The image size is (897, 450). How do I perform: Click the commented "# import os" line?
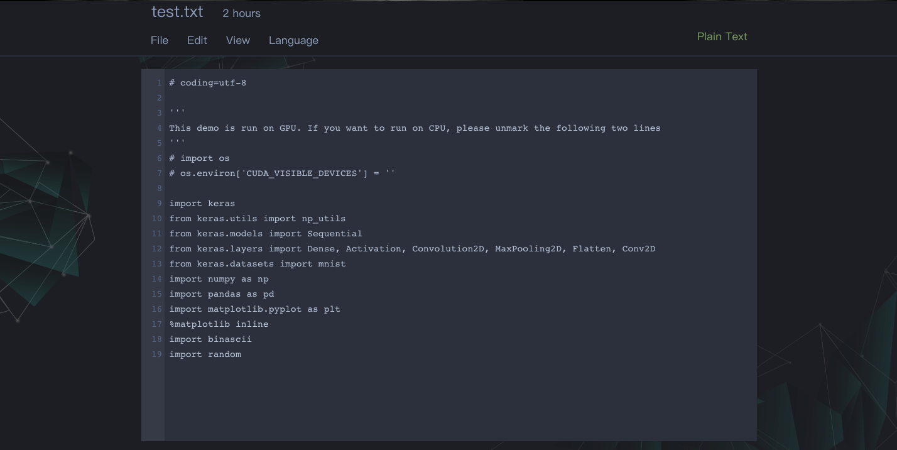(199, 158)
